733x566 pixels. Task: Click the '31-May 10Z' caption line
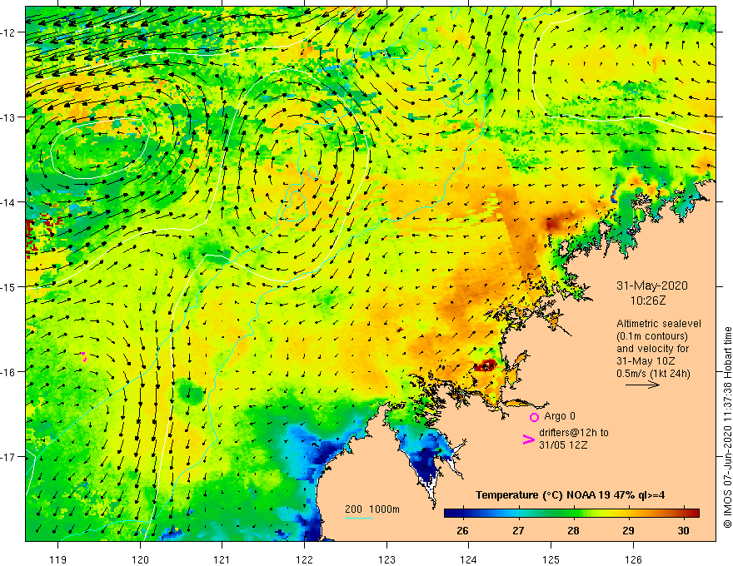645,361
